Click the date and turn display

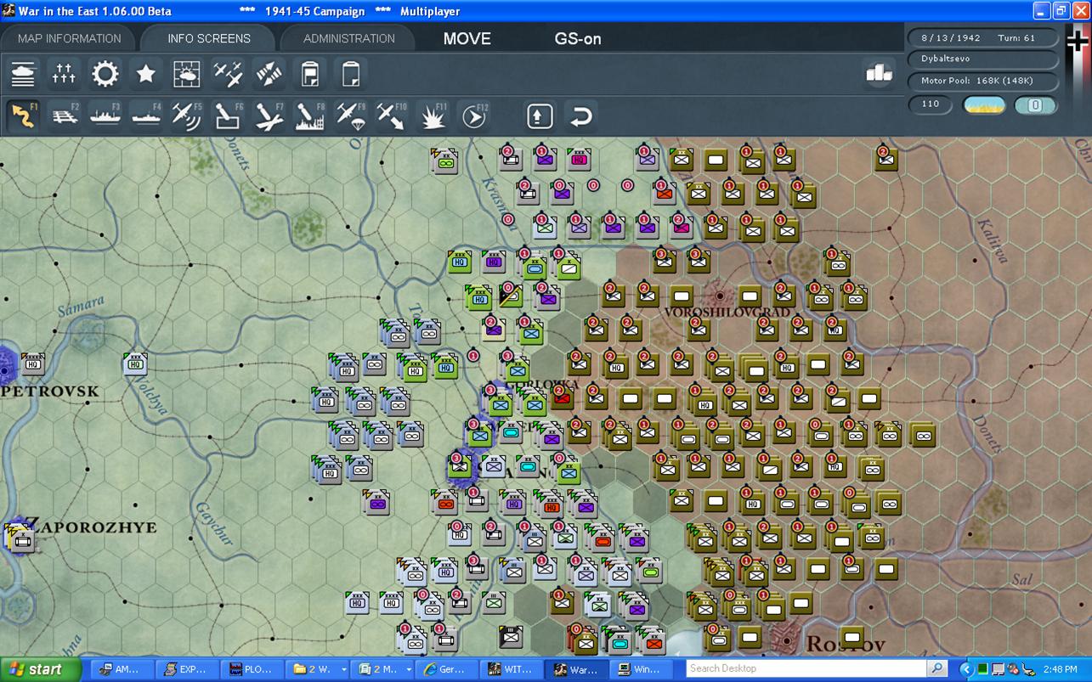point(983,38)
